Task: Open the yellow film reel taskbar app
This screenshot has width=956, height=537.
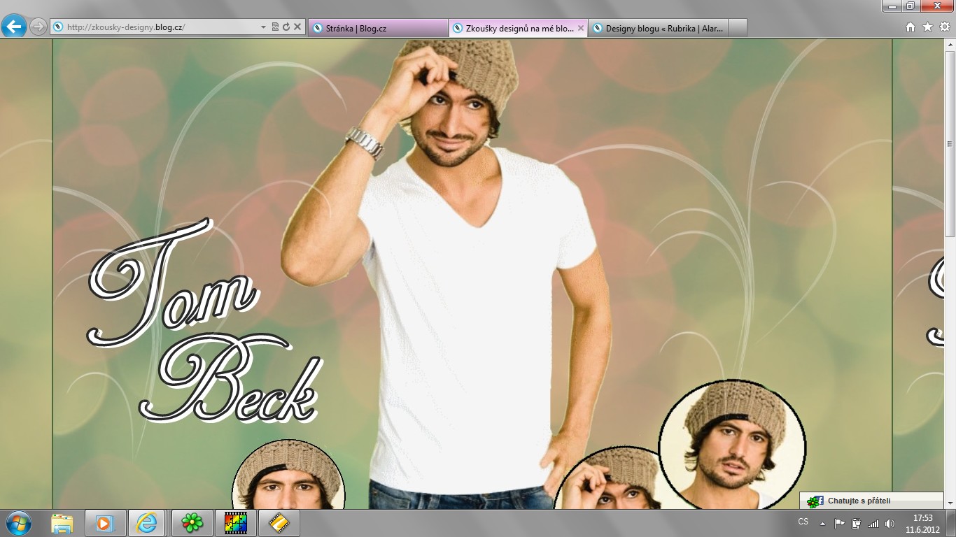Action: [279, 523]
